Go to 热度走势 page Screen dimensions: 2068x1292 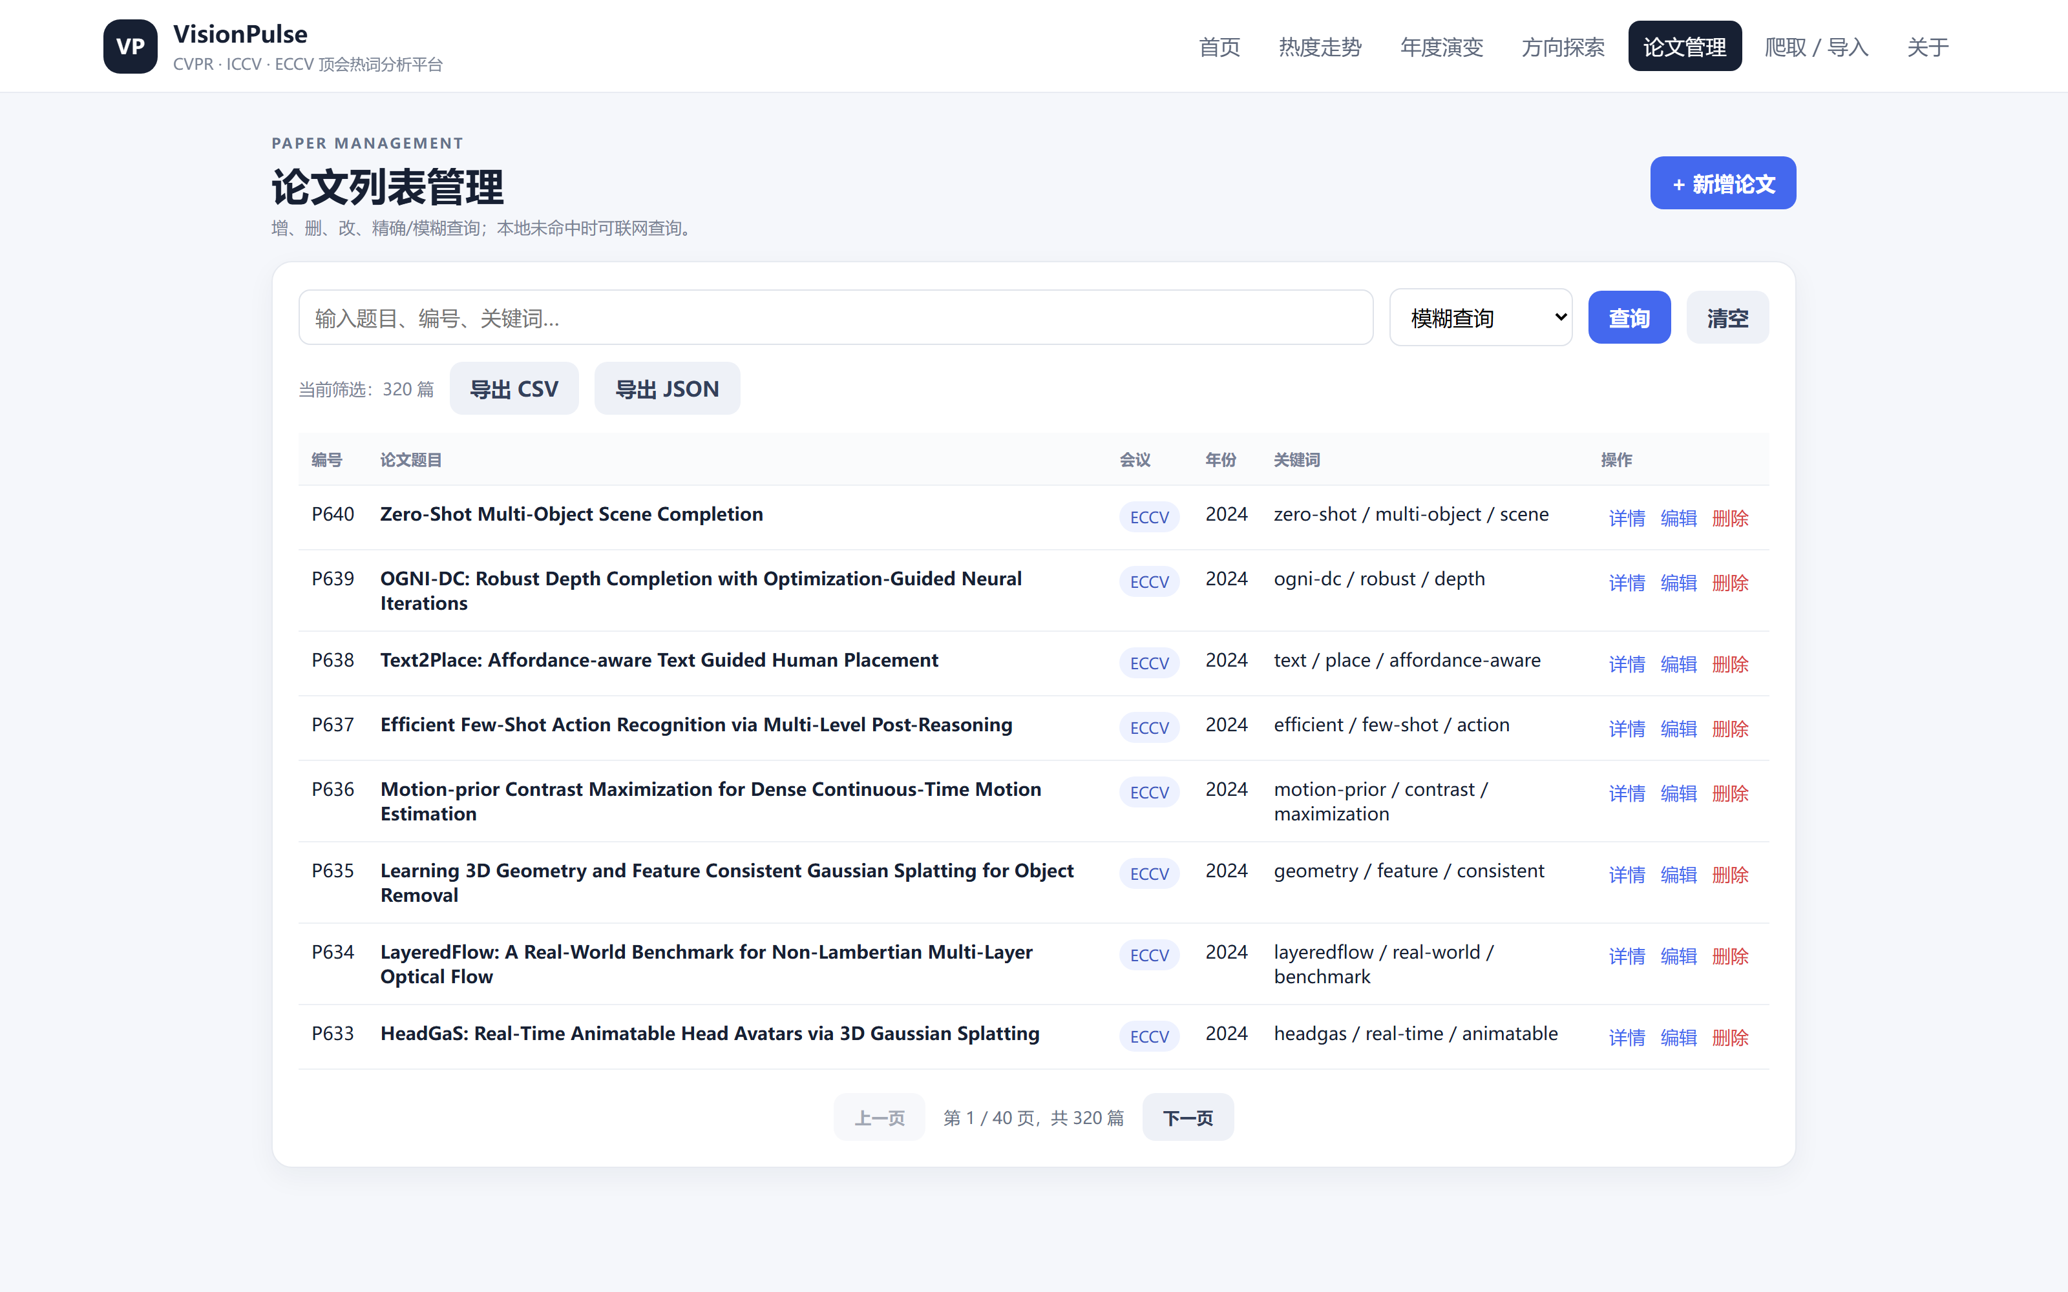[x=1320, y=47]
